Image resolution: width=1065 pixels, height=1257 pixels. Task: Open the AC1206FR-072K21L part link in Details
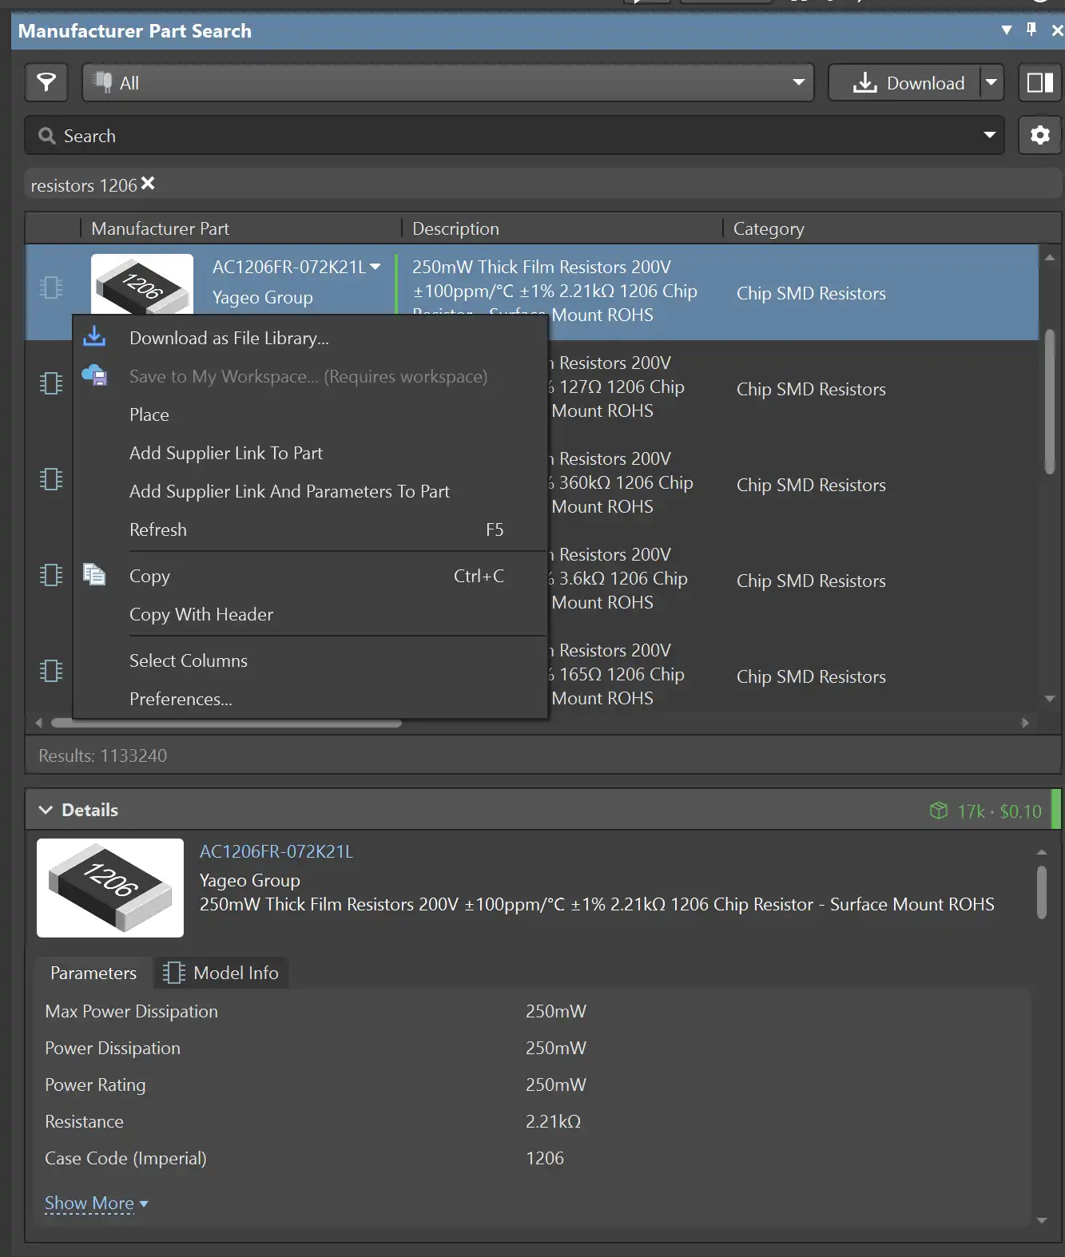point(276,851)
